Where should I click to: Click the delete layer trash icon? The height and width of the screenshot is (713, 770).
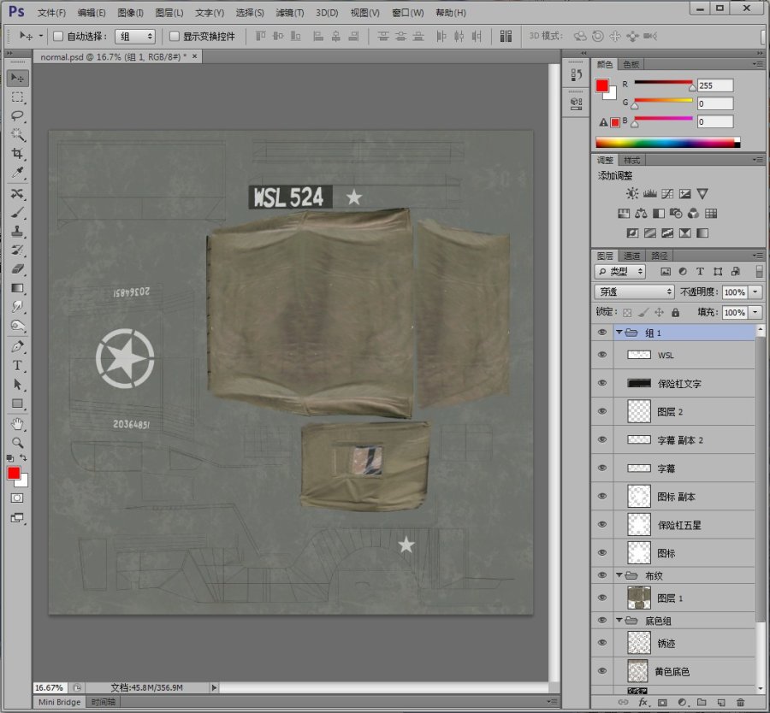pyautogui.click(x=741, y=702)
